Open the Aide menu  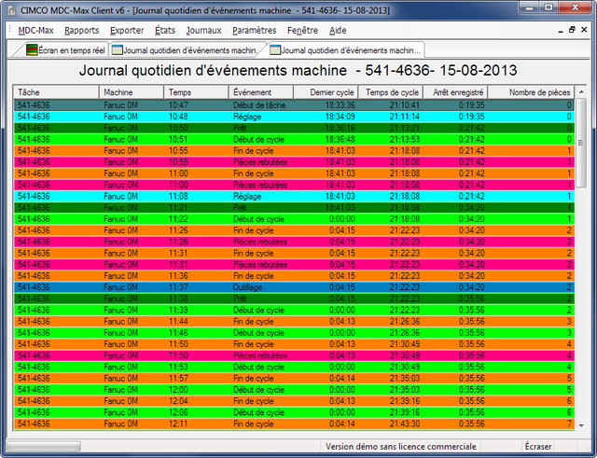click(338, 31)
